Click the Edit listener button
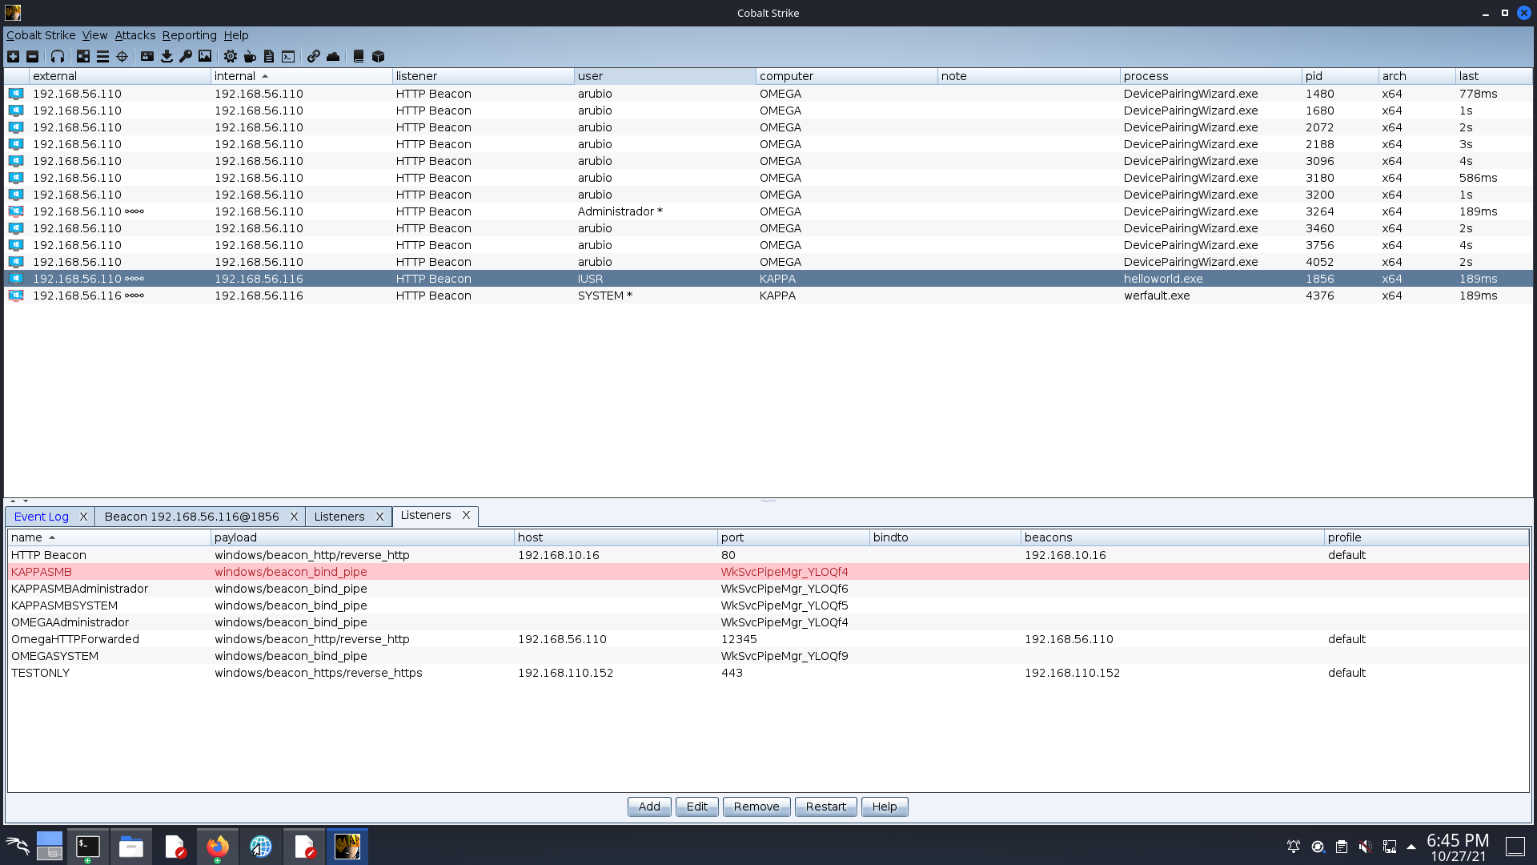 697,807
